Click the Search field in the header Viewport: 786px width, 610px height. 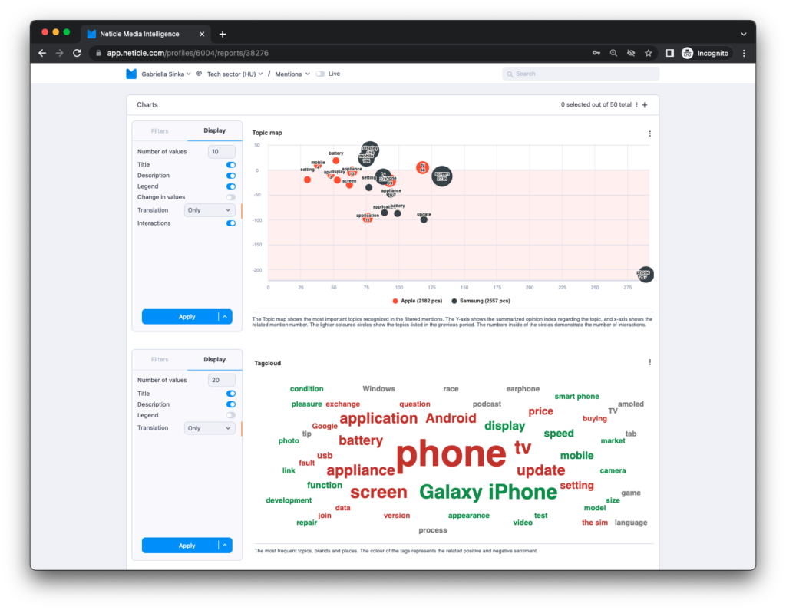point(580,74)
